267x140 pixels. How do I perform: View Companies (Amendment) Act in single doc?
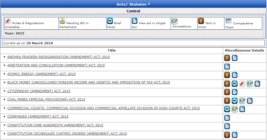(227, 118)
